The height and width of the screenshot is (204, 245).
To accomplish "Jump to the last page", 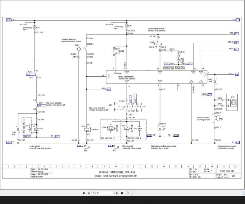I will pos(122,193).
